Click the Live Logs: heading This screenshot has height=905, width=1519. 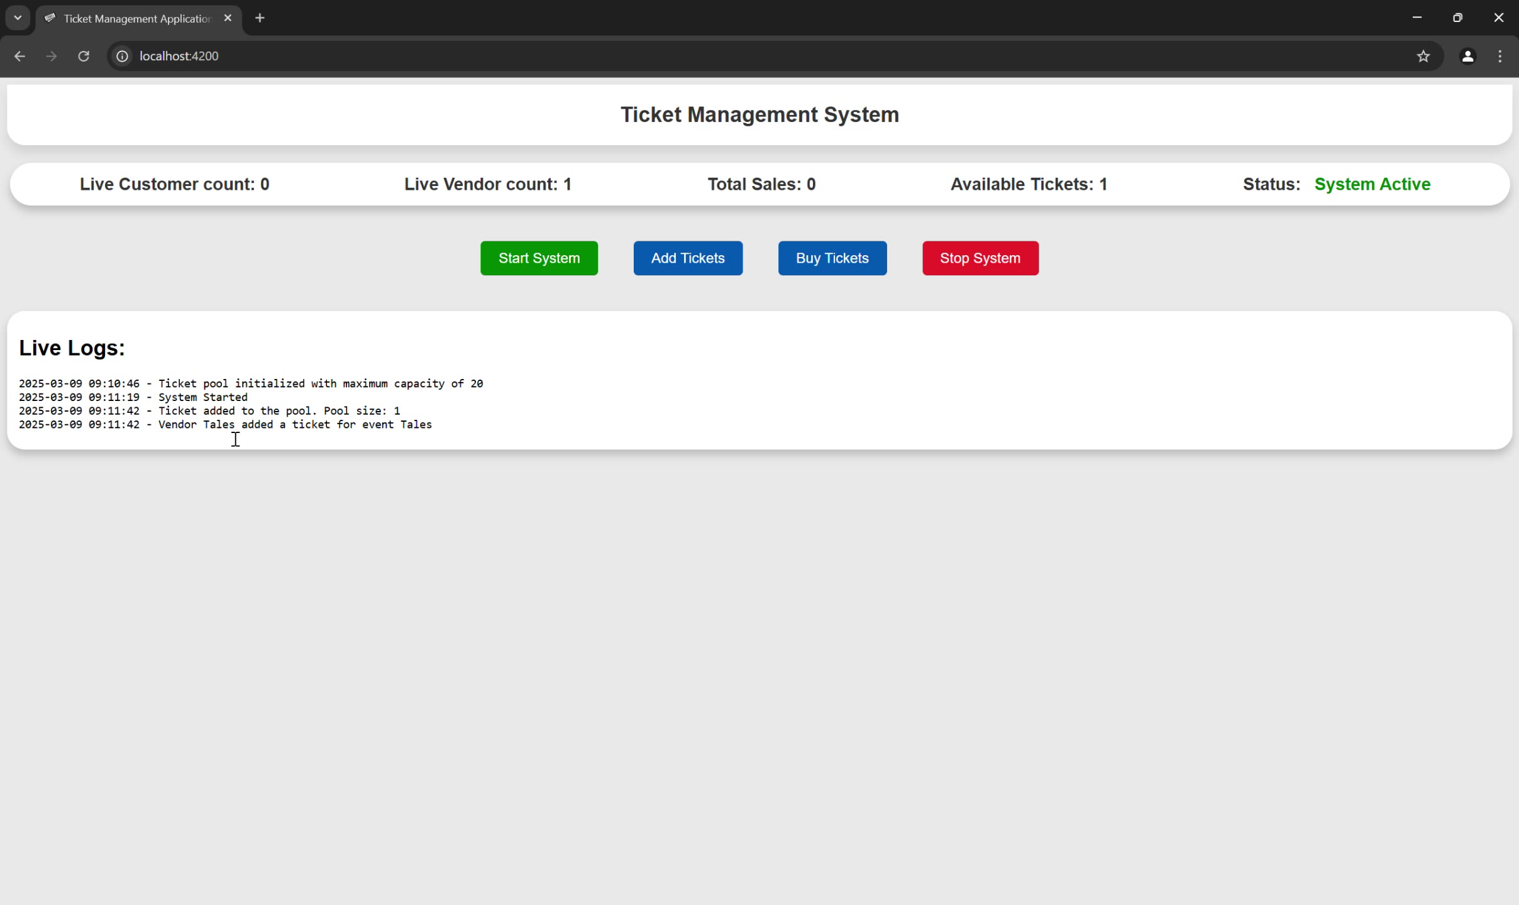[72, 348]
